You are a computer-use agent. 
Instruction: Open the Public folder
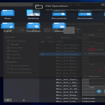coord(8,27)
